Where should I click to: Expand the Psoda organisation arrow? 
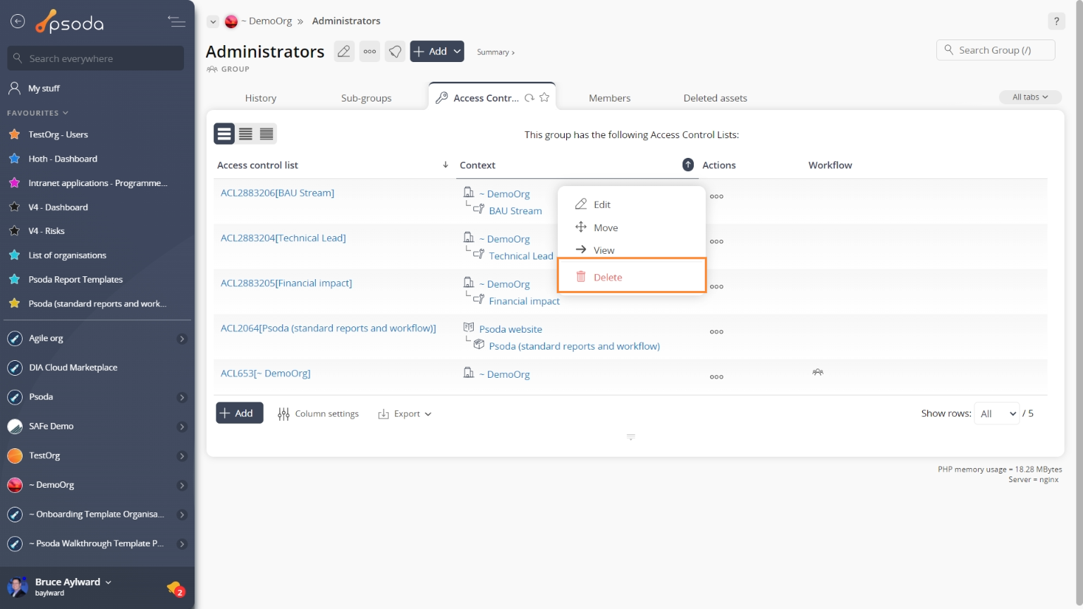[182, 398]
